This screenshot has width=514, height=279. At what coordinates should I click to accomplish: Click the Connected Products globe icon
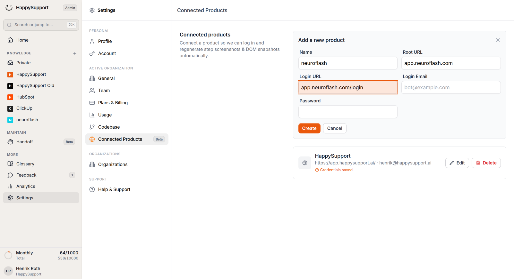pyautogui.click(x=92, y=139)
